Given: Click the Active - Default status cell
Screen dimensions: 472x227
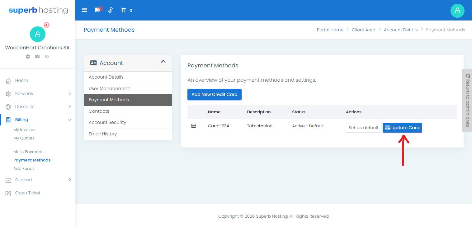Looking at the screenshot, I should (x=308, y=126).
